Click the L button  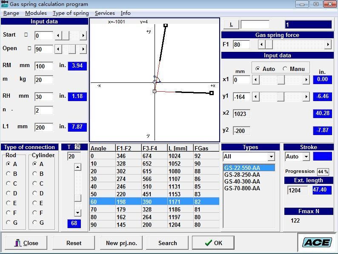point(231,25)
